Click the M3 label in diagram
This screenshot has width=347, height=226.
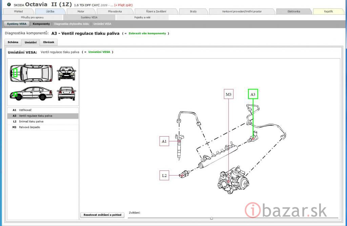tap(229, 94)
